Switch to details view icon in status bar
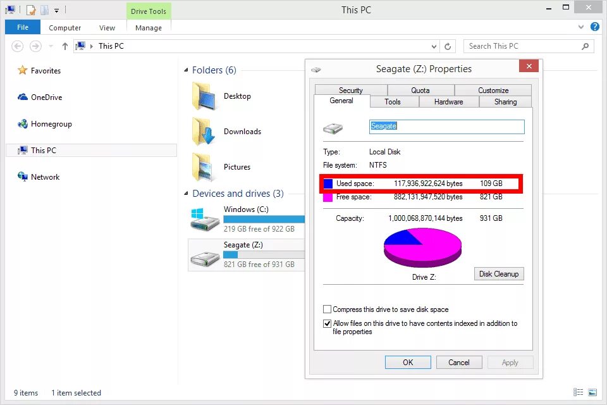 (578, 392)
